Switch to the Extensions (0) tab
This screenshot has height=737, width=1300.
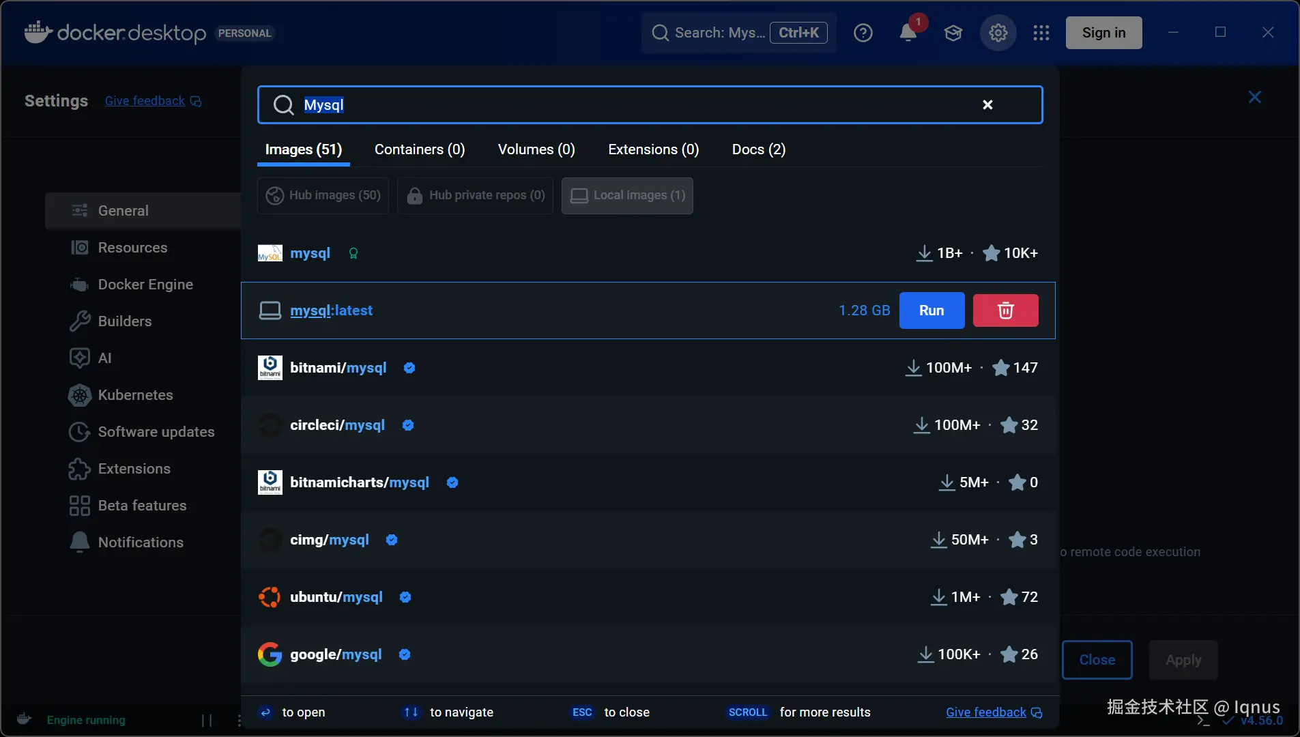[654, 149]
